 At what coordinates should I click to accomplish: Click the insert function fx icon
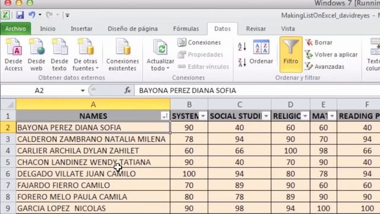[x=128, y=90]
